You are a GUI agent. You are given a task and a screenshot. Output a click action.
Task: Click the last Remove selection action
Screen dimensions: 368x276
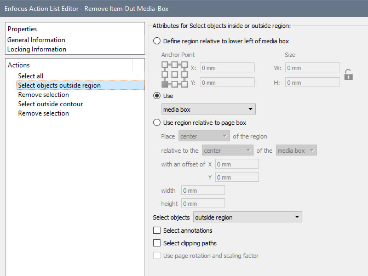pos(43,113)
